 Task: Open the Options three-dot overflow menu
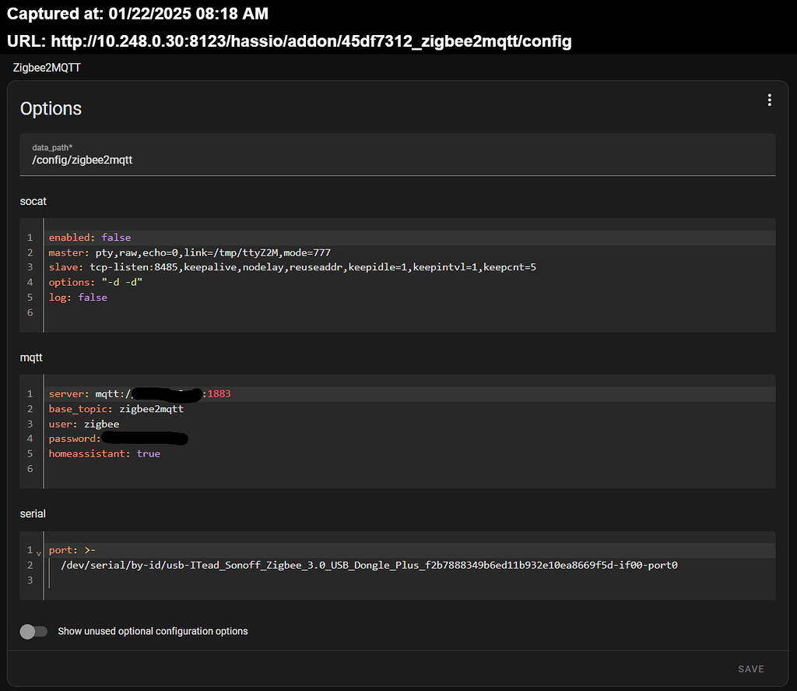(x=769, y=100)
